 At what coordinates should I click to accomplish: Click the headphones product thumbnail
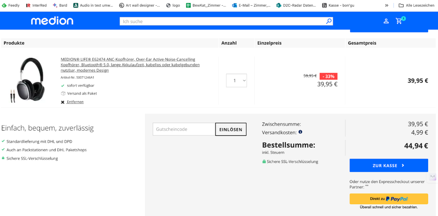coord(28,80)
